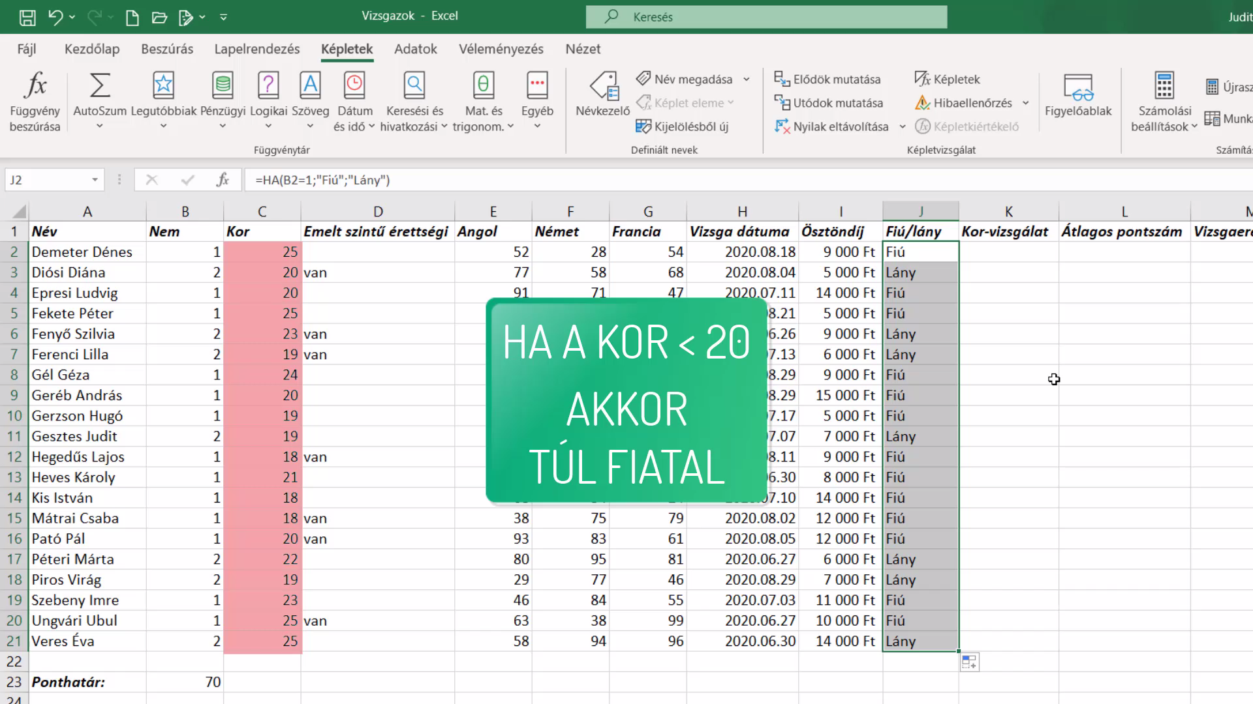Image resolution: width=1253 pixels, height=704 pixels.
Task: Open the Névkezelő name manager
Action: point(603,95)
